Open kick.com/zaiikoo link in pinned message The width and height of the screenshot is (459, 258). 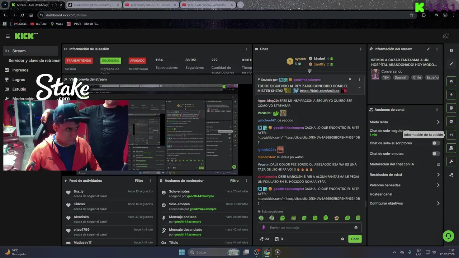click(320, 91)
